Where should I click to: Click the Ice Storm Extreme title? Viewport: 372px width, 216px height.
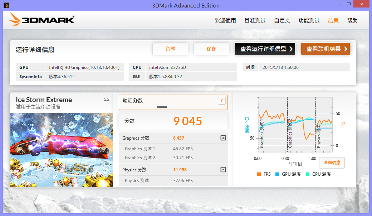44,100
